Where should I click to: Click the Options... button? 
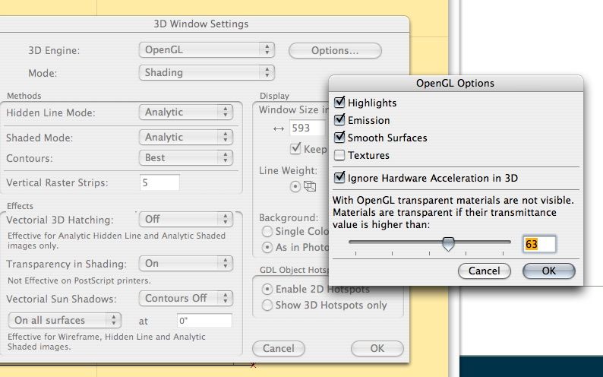click(335, 50)
